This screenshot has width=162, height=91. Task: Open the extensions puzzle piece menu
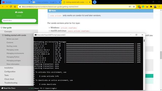[151, 7]
